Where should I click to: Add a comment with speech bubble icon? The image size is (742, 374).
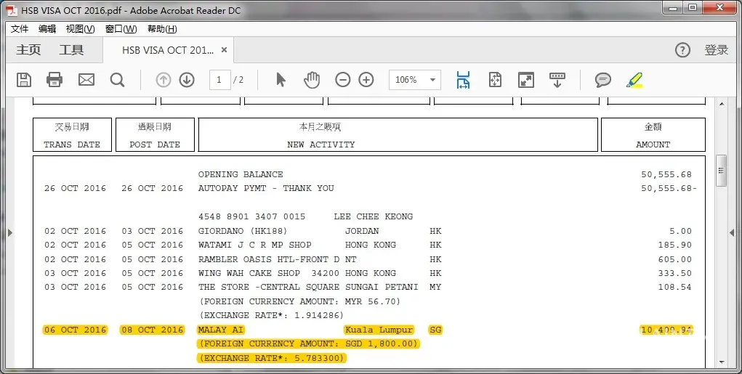[x=602, y=80]
